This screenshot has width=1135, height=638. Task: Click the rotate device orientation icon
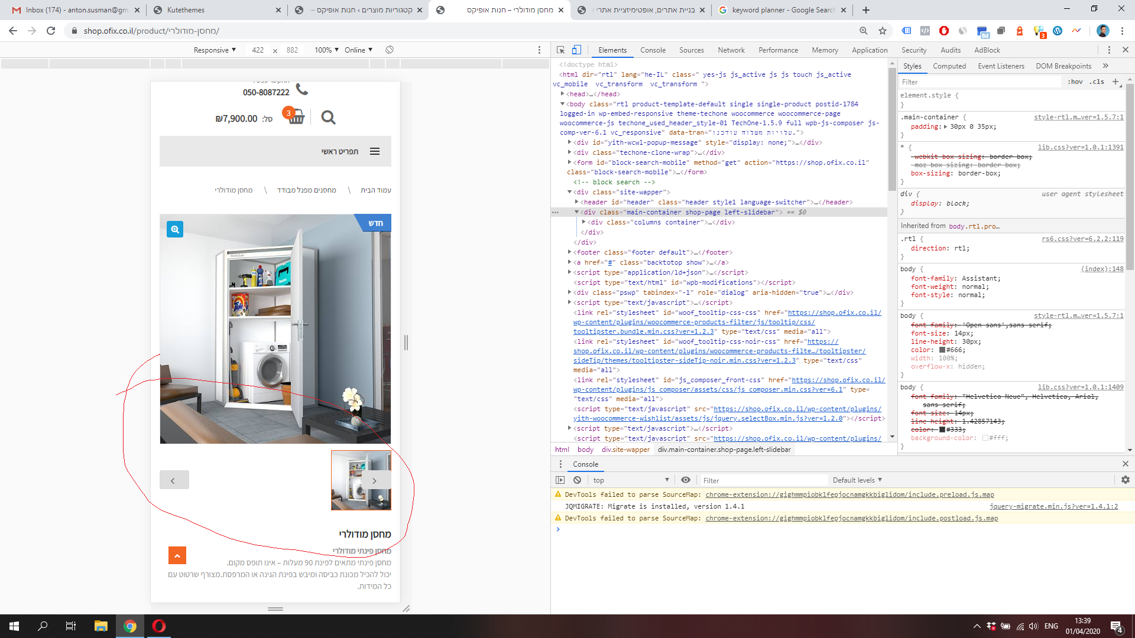[x=390, y=50]
